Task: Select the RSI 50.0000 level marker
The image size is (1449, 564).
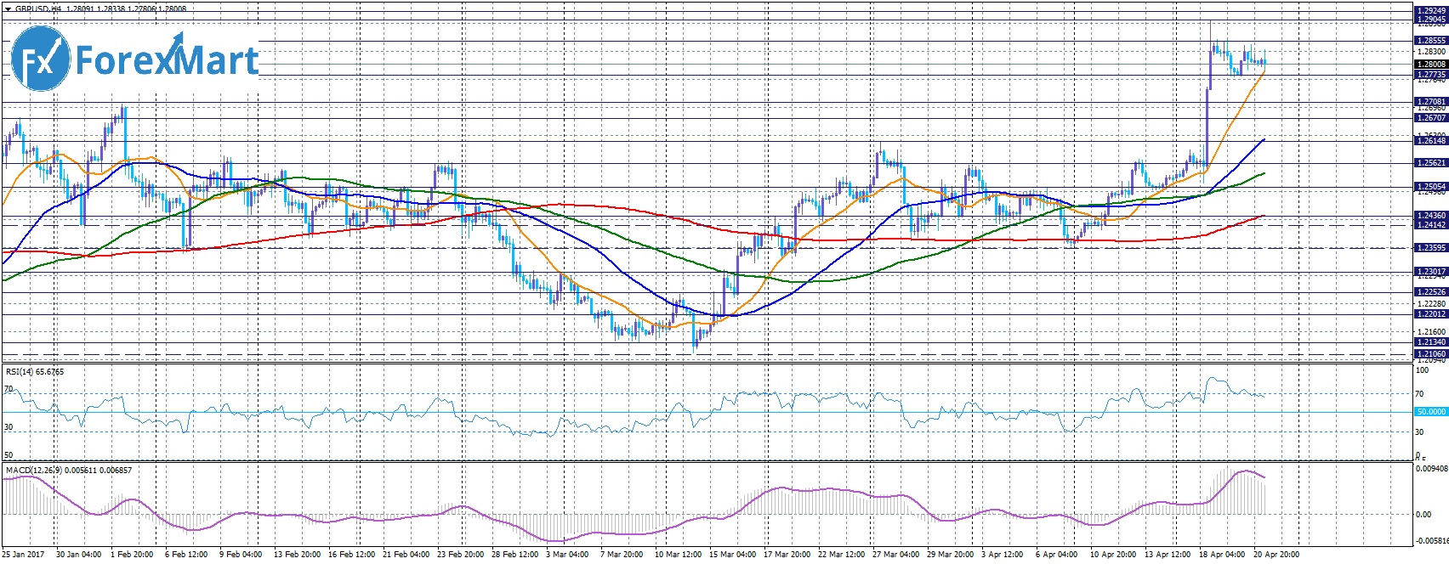Action: [1430, 412]
